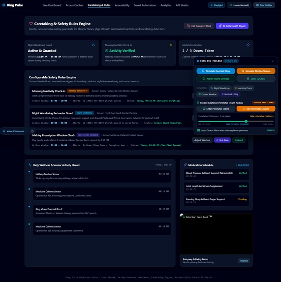Open the AI Daily Health Digest

point(232,26)
